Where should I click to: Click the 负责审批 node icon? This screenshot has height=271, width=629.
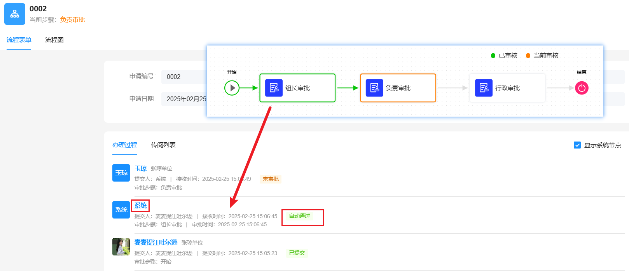(374, 88)
